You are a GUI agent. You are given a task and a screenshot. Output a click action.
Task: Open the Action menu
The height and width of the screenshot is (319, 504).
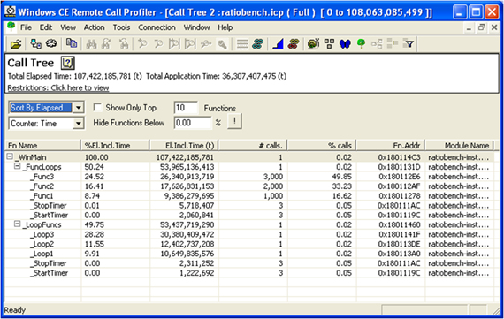[x=95, y=27]
